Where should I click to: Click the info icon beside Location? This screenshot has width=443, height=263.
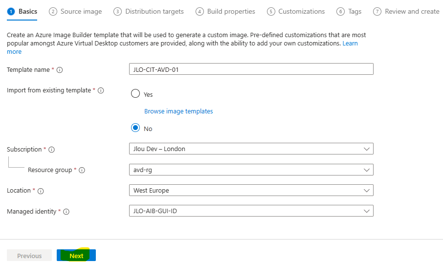coord(41,191)
